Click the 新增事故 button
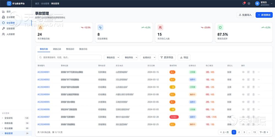Screen dimensions: 275x137 264,15
